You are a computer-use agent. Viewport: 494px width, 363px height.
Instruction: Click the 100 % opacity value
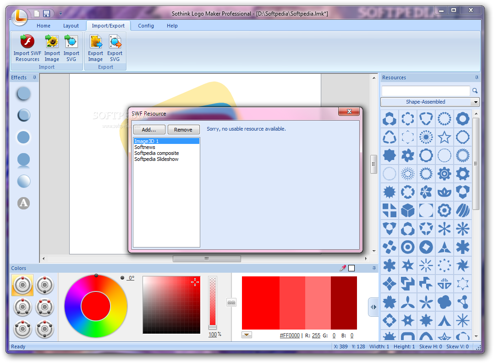point(213,334)
